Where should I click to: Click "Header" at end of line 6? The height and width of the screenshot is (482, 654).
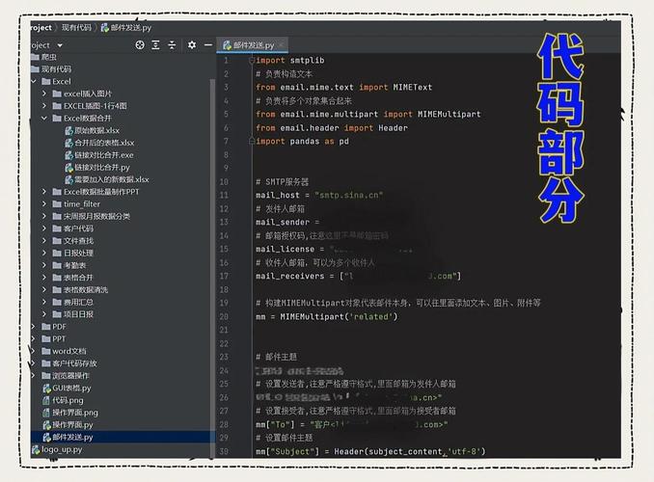393,128
